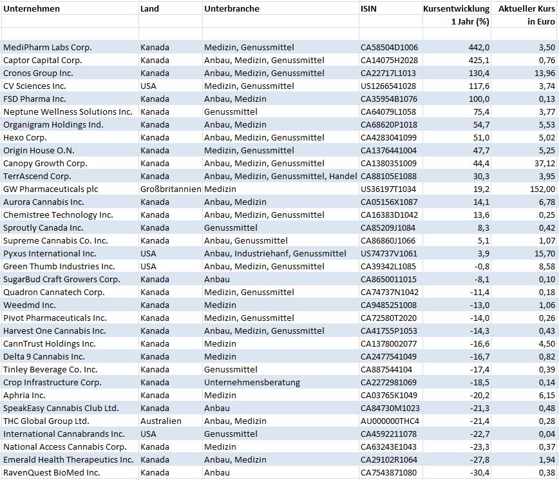Click Neptune Wellness Solutions Inc. cell
This screenshot has width=559, height=480.
pyautogui.click(x=70, y=111)
